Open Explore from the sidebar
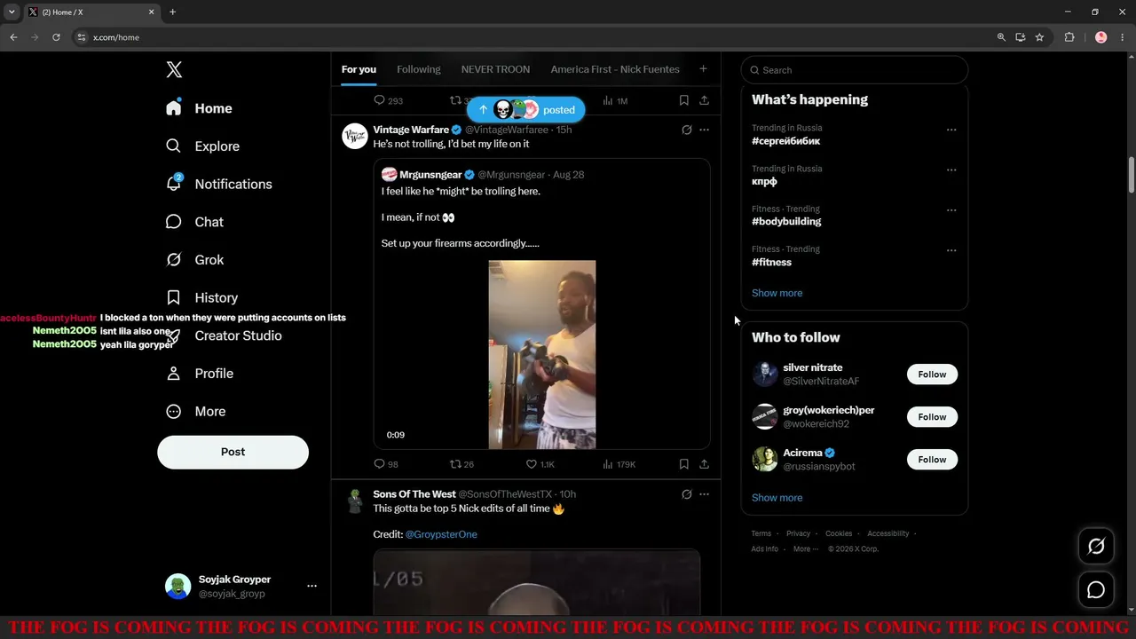 coord(202,146)
